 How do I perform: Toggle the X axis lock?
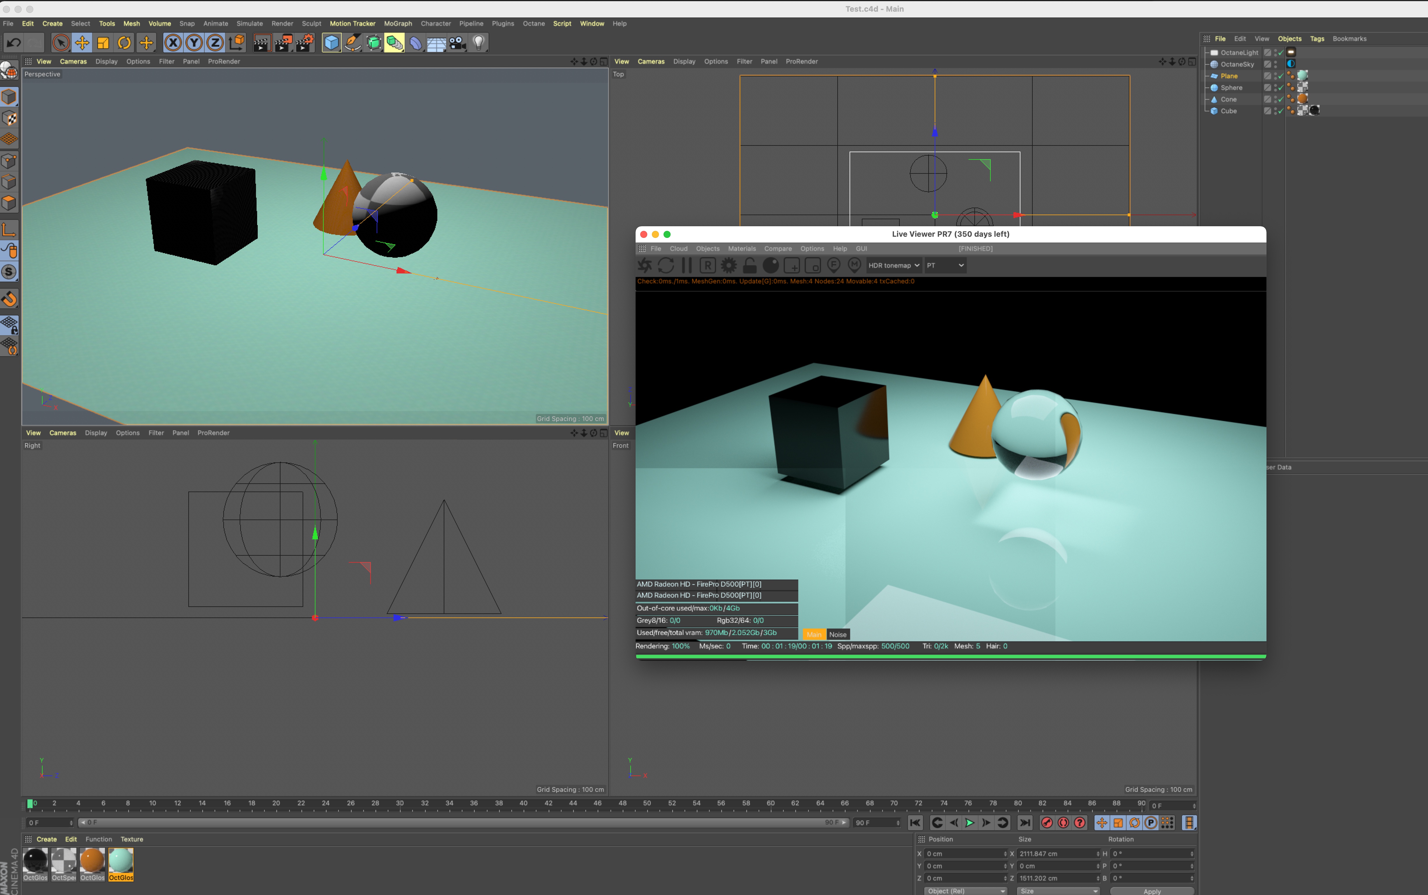tap(172, 43)
